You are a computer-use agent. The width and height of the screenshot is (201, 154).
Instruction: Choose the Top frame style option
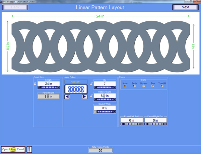(153, 86)
